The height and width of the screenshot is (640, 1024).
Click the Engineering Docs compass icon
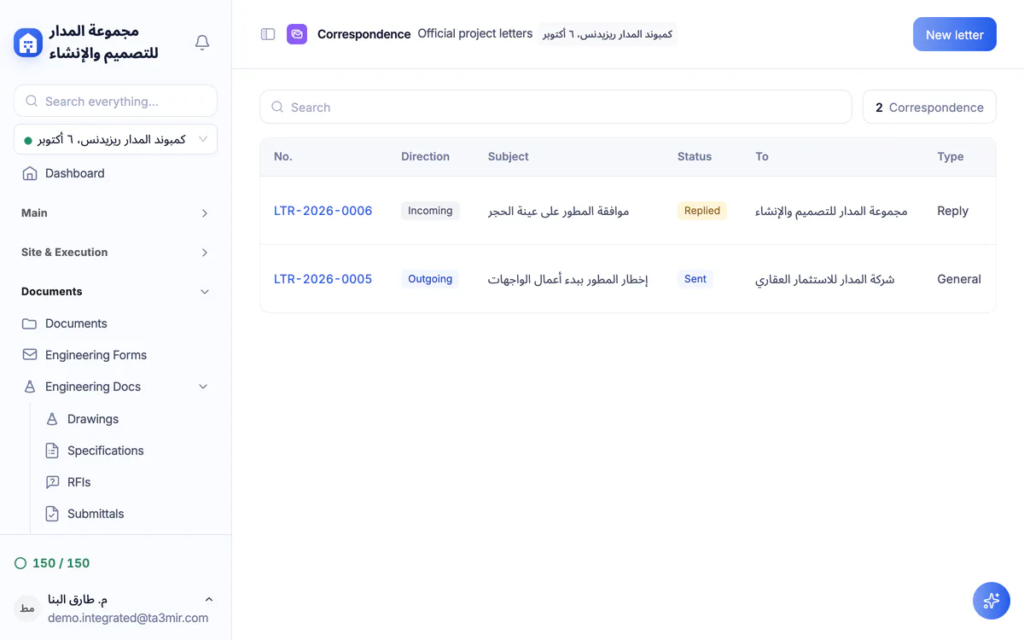click(30, 387)
